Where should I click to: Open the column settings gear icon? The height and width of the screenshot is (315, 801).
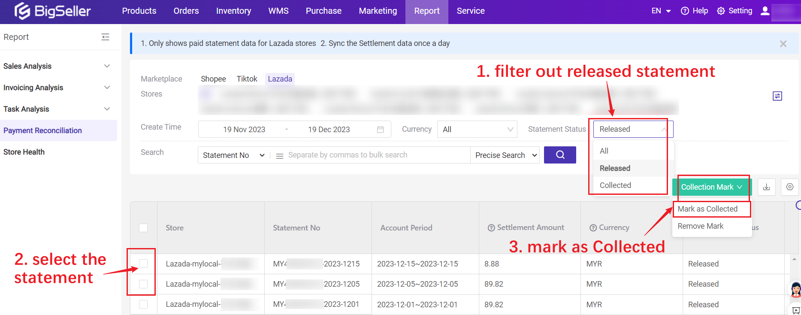coord(789,187)
